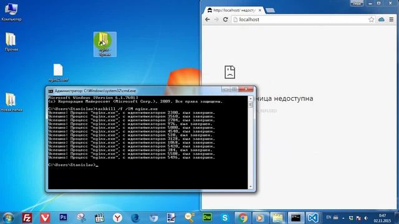Click the taskkill command line in cmd

click(x=103, y=109)
